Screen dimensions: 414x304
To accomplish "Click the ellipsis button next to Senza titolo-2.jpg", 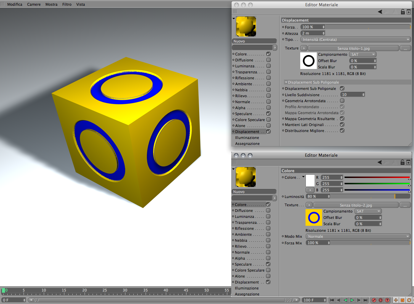I will click(x=405, y=205).
